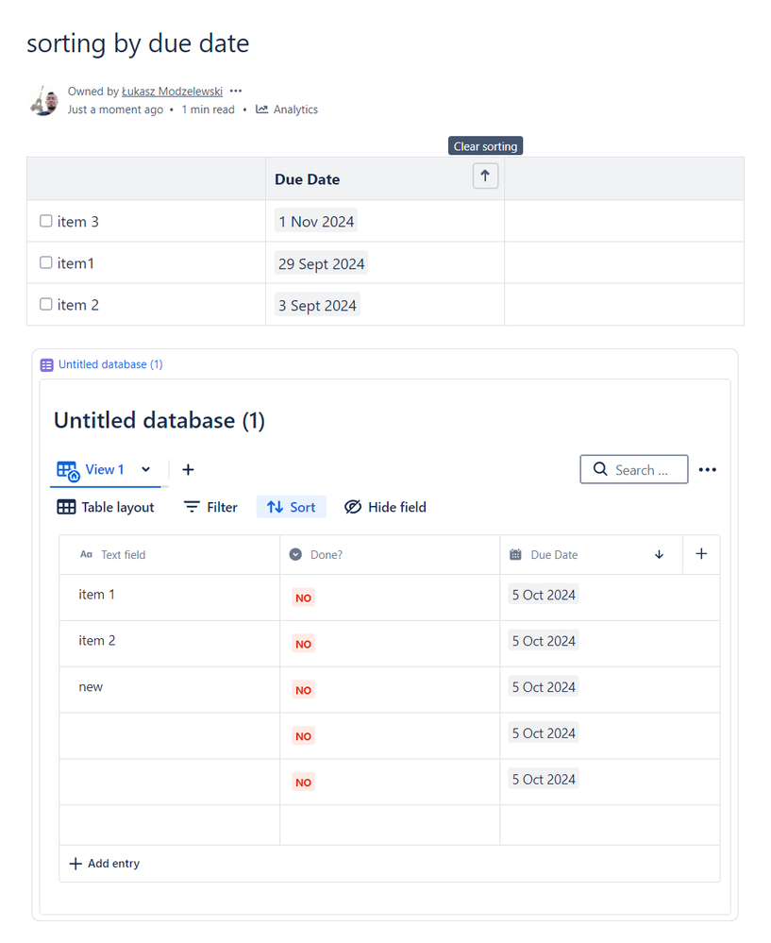Click the Analytics chart icon

pos(261,109)
